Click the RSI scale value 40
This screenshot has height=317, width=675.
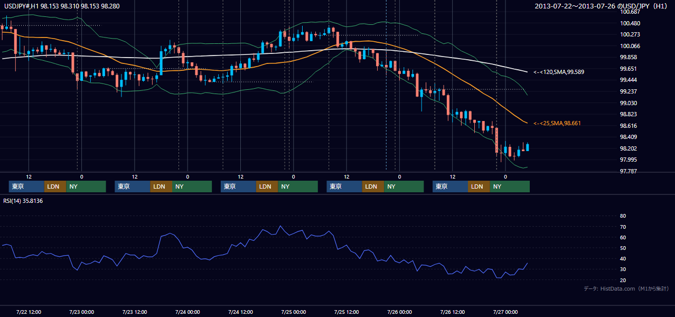(x=623, y=259)
